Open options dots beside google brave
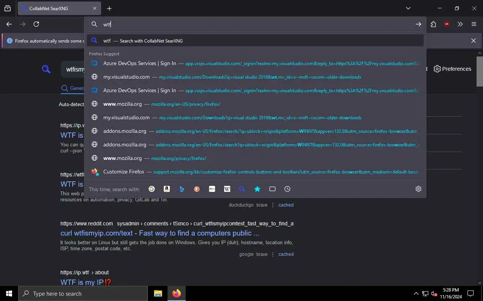 tap(273, 254)
